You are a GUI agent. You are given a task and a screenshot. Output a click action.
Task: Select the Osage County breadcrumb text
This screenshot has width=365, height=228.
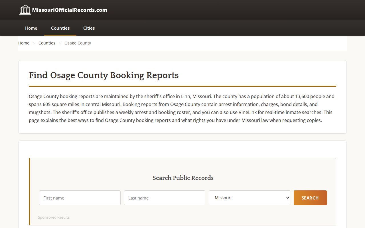click(x=78, y=43)
